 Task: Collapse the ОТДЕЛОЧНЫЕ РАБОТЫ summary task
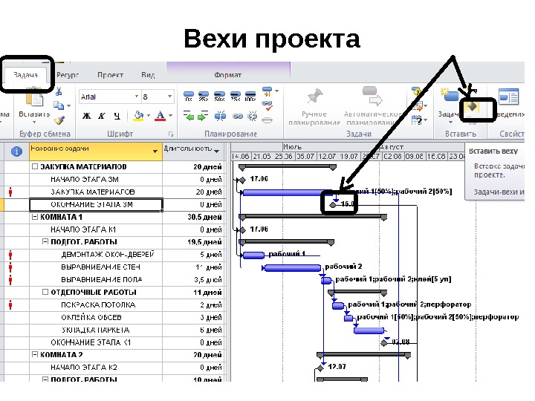[x=45, y=292]
